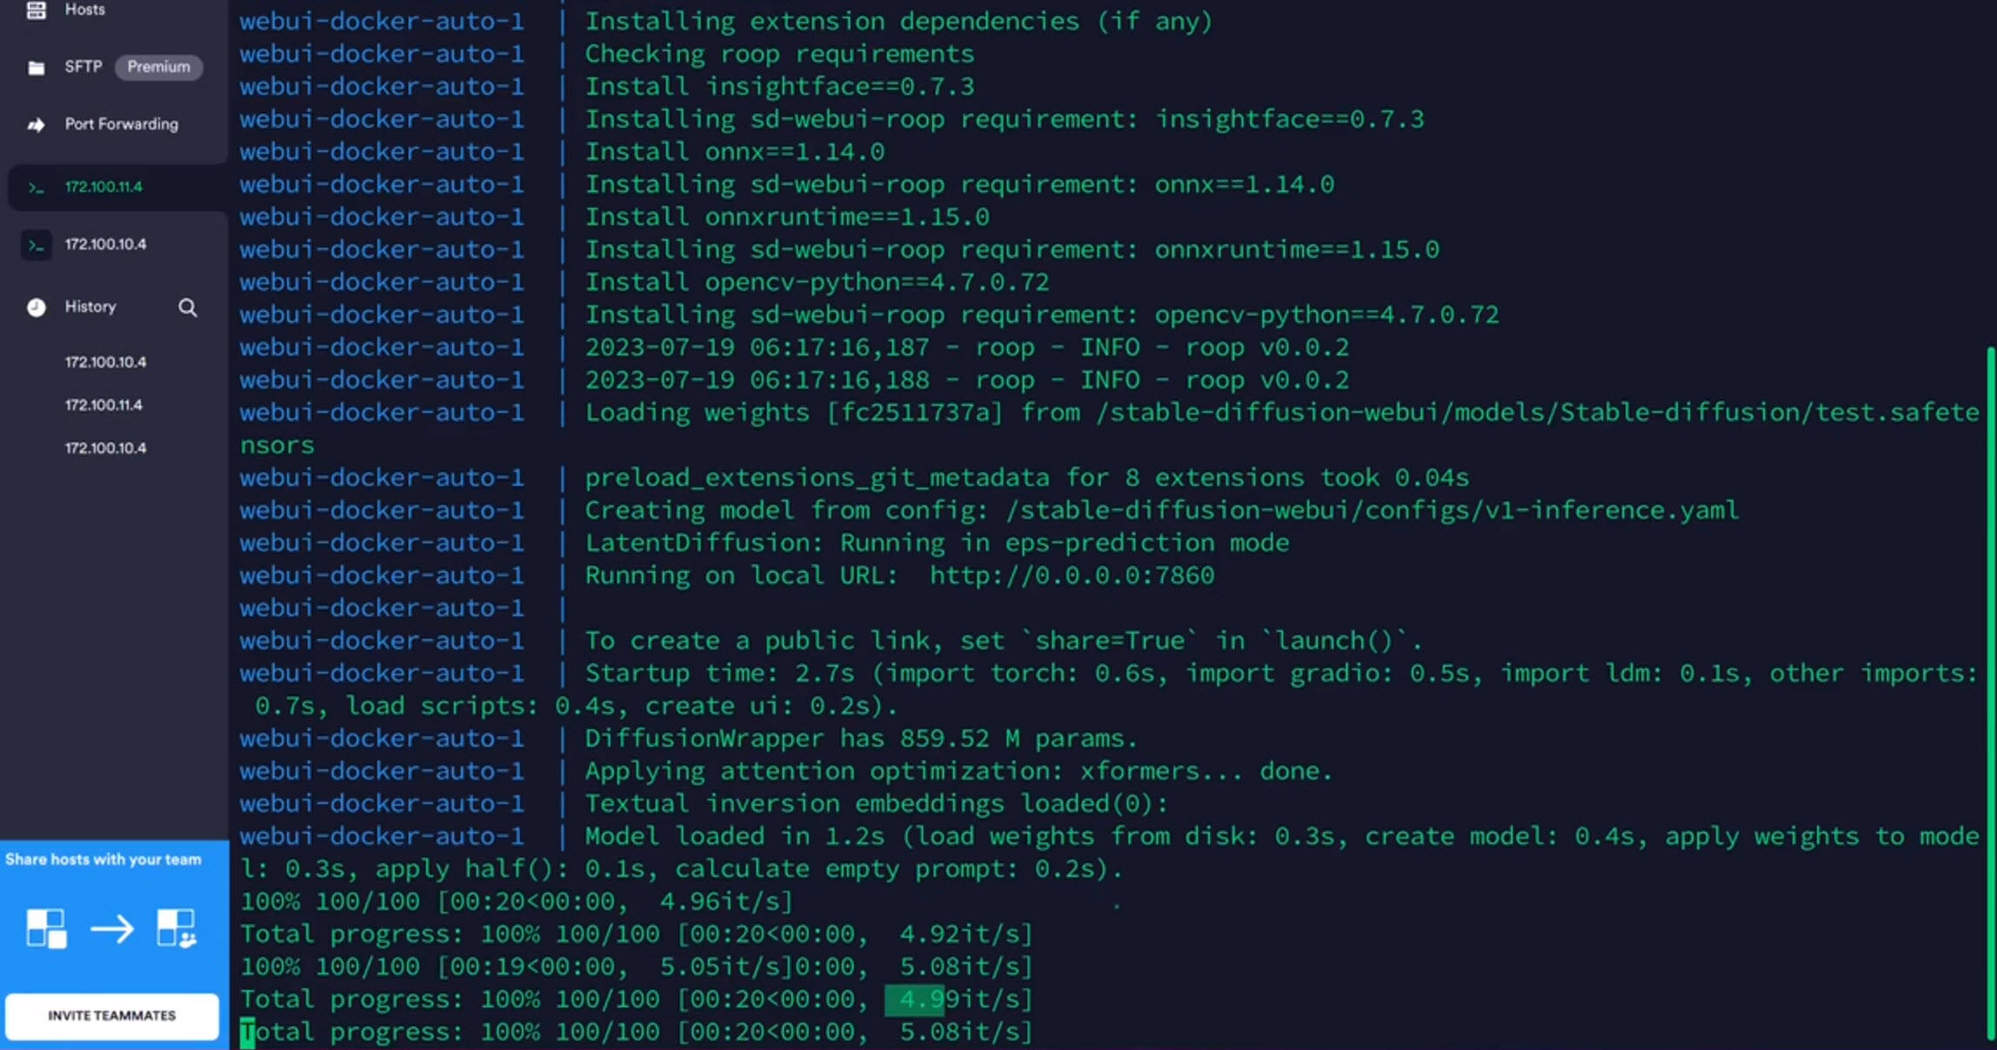Open the History search magnifier
The image size is (1997, 1050).
coord(188,308)
